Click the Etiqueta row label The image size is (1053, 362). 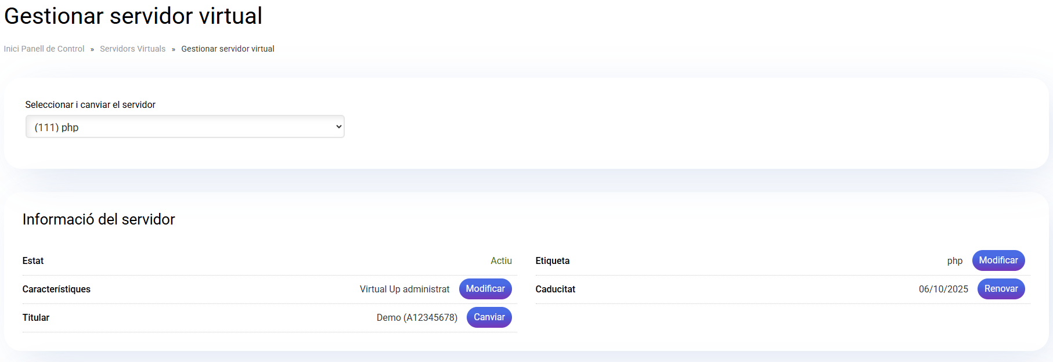tap(552, 261)
